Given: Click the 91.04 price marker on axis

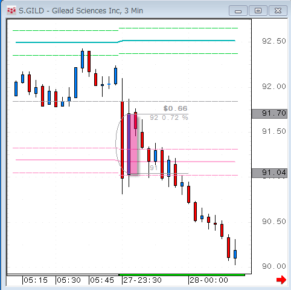Looking at the screenshot, I should click(269, 173).
